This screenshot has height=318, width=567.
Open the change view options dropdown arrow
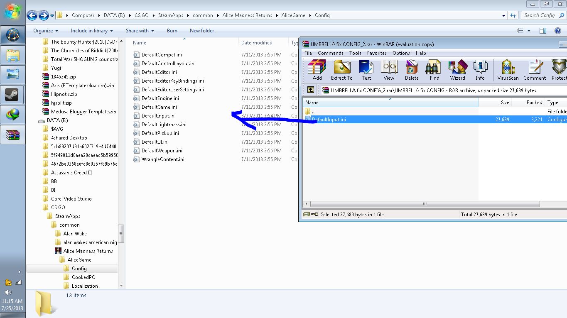tap(529, 31)
